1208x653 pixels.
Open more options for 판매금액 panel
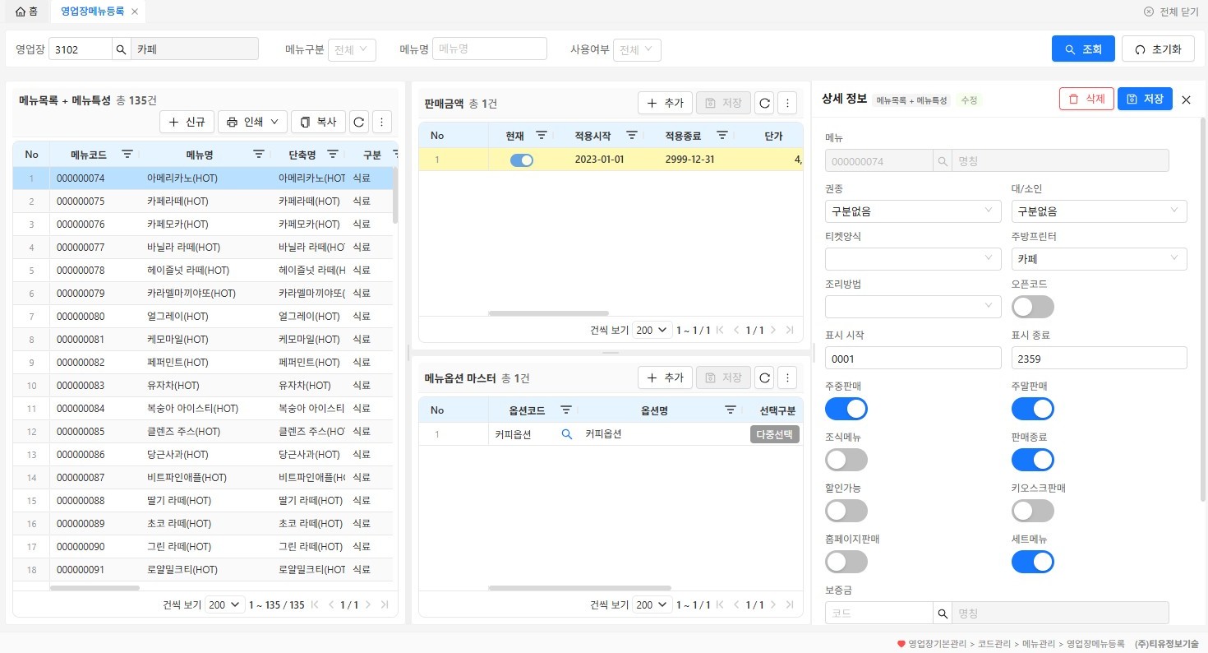tap(787, 103)
